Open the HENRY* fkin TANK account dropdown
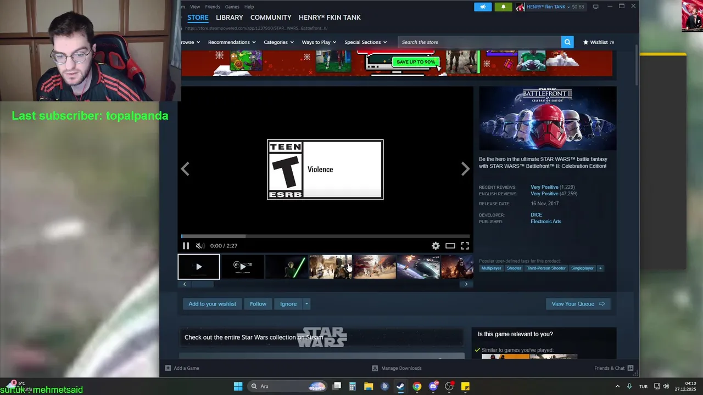This screenshot has height=395, width=703. point(550,7)
